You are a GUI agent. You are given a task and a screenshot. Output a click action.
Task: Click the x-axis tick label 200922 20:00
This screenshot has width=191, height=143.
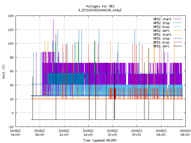coord(112,133)
